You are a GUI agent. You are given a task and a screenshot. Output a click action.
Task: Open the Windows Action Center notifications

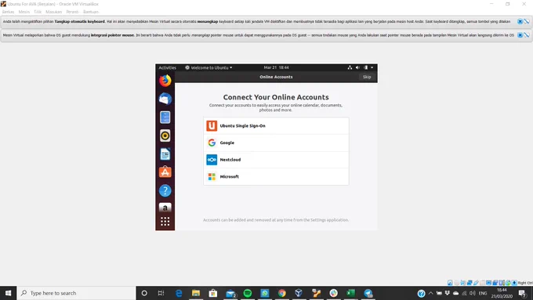pyautogui.click(x=523, y=293)
